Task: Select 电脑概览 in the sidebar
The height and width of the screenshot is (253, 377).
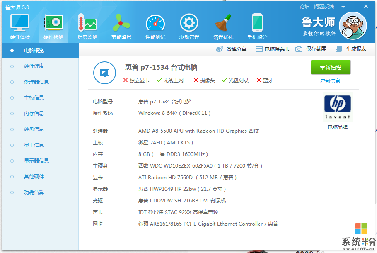Action: (41, 51)
